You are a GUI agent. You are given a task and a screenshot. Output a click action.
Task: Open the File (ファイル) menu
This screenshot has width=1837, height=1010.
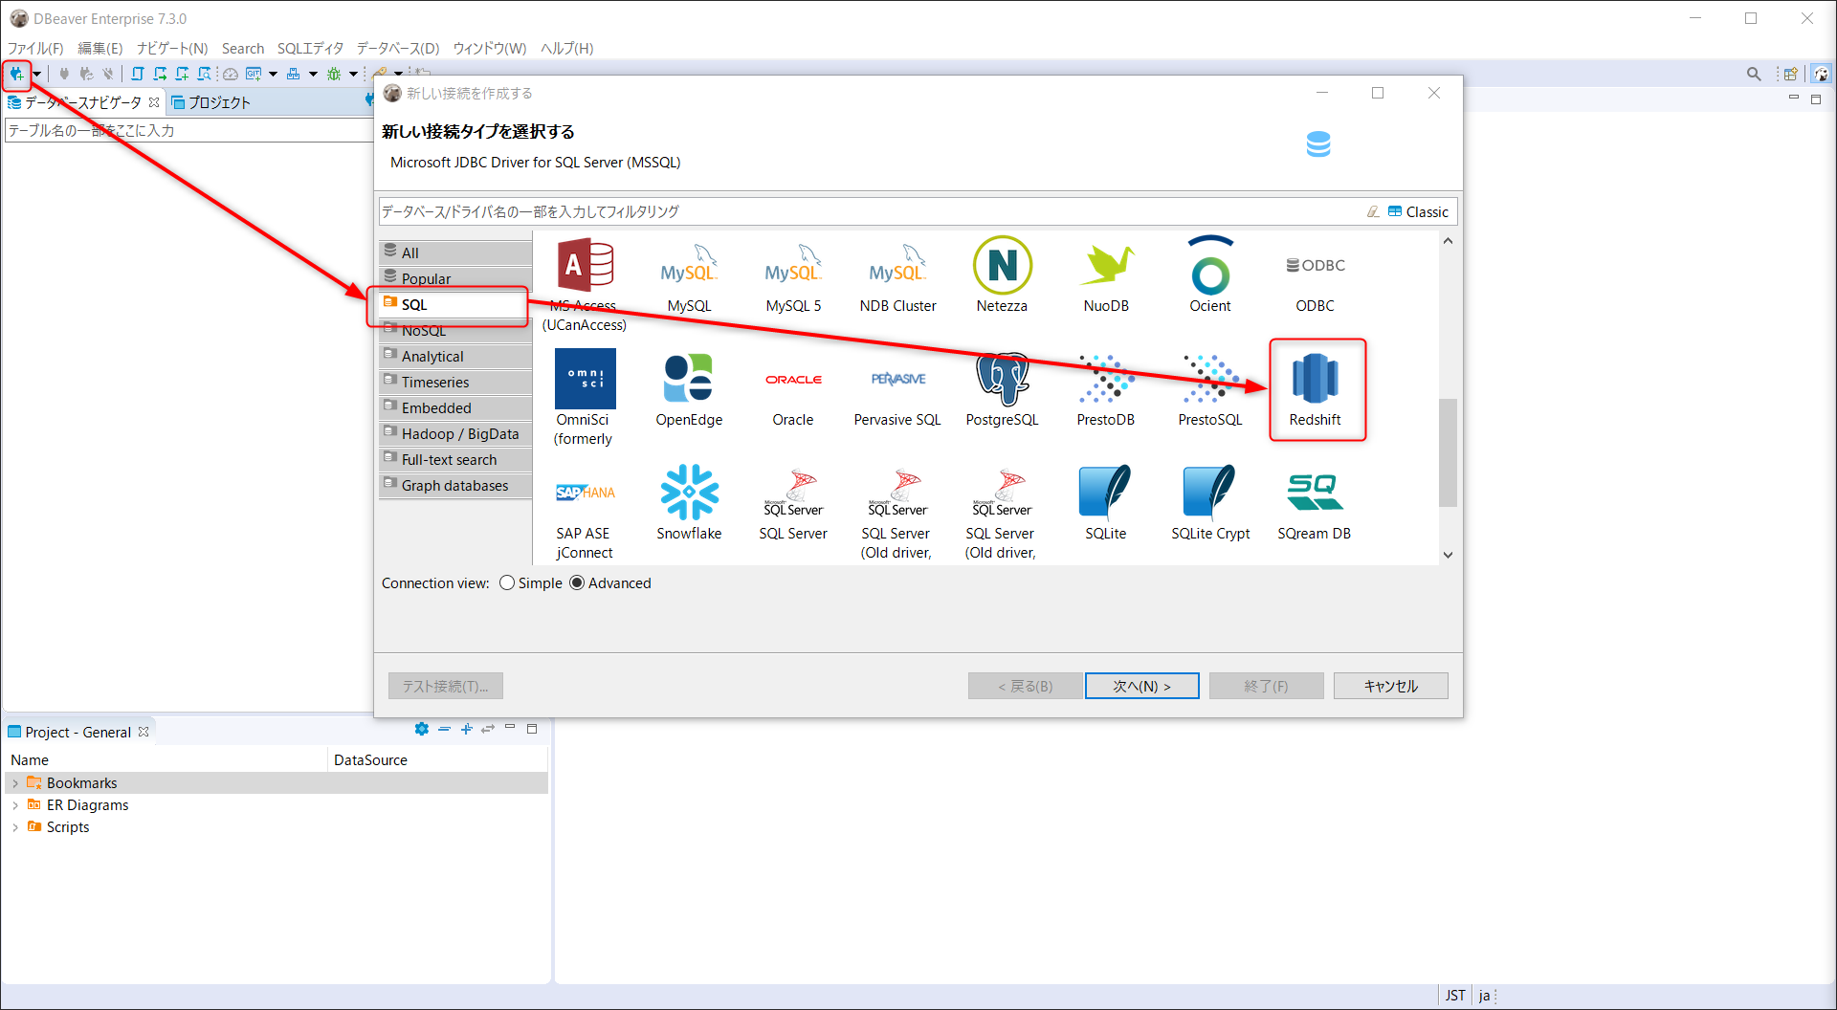point(35,49)
